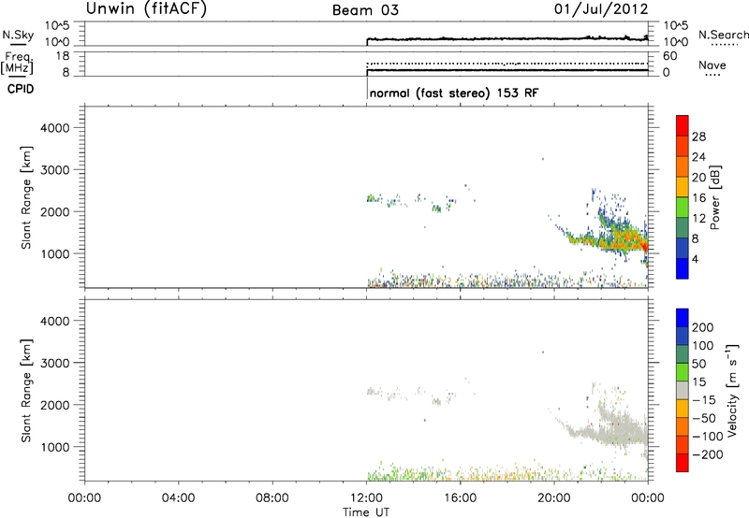749x518 pixels.
Task: Click the 'Unwin (fitACF)' title text
Action: (146, 9)
